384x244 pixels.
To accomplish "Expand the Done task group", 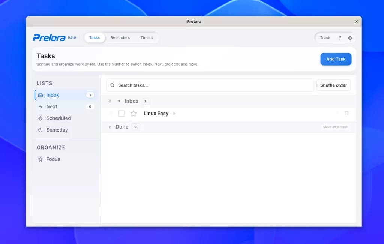I will pos(110,127).
